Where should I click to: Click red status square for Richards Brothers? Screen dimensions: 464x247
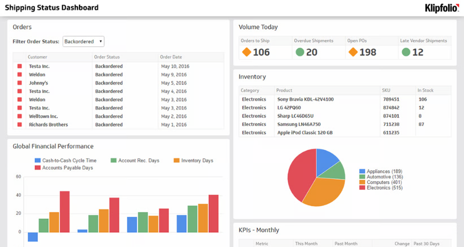pos(20,125)
